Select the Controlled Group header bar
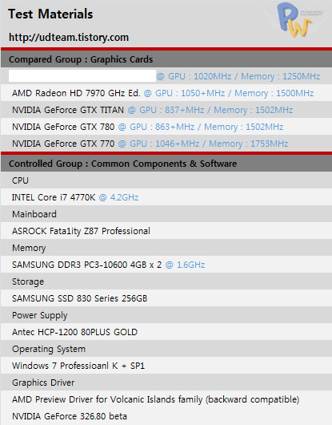The image size is (332, 425). (x=166, y=164)
